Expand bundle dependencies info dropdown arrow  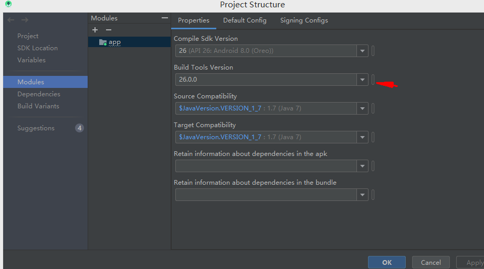click(x=362, y=195)
